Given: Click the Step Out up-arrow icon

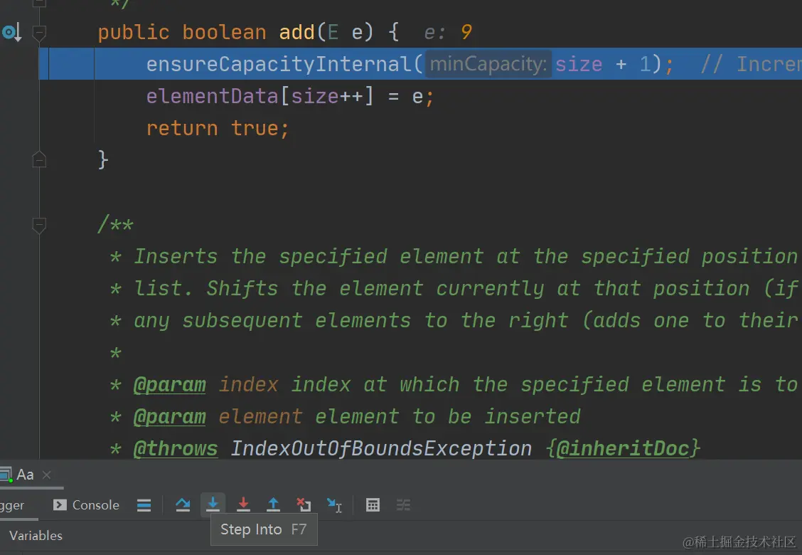Looking at the screenshot, I should click(x=274, y=505).
